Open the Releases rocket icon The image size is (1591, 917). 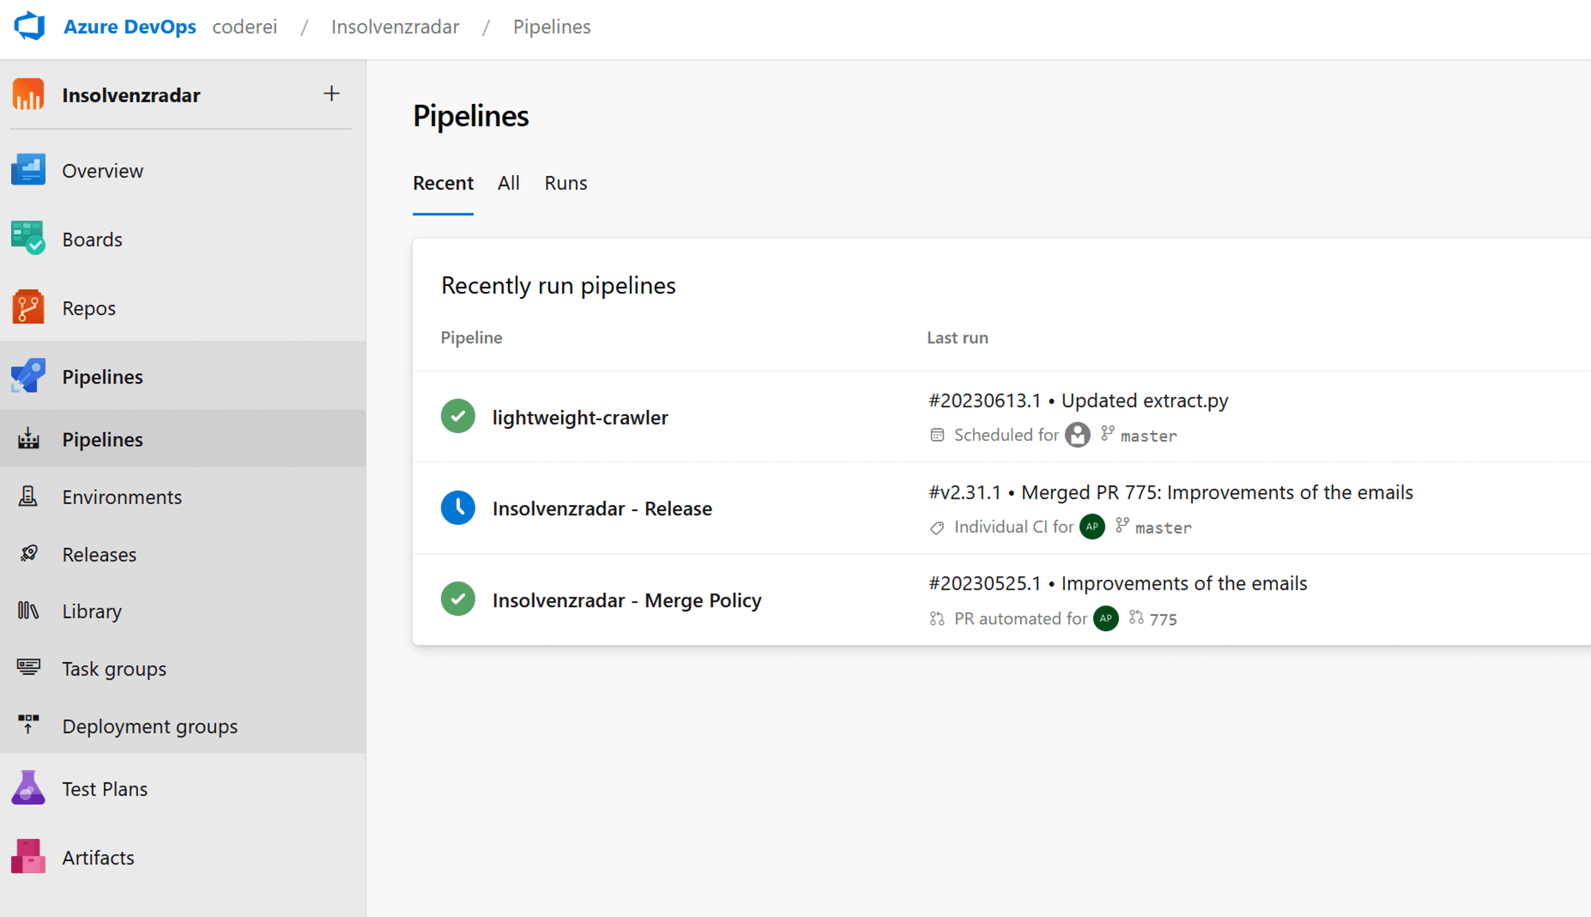(x=28, y=554)
